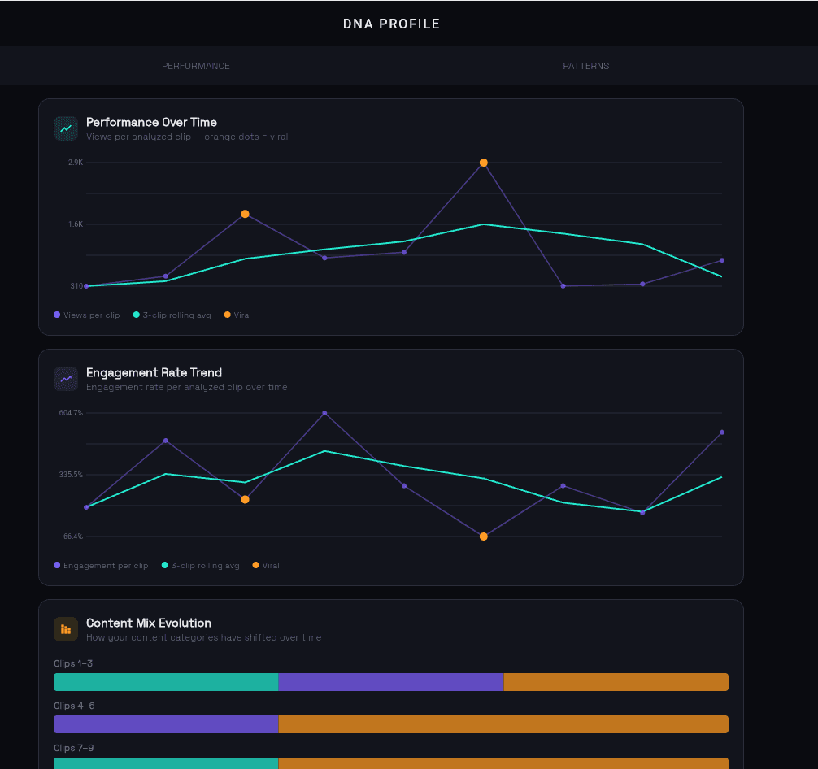Click the Content Mix Evolution heading
Screen dimensions: 818x769
[149, 623]
